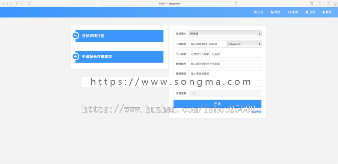Go back with Safari's back arrow
The height and width of the screenshot is (164, 338).
tap(17, 3)
